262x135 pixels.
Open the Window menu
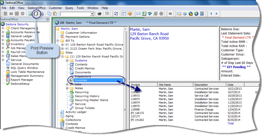93,8
